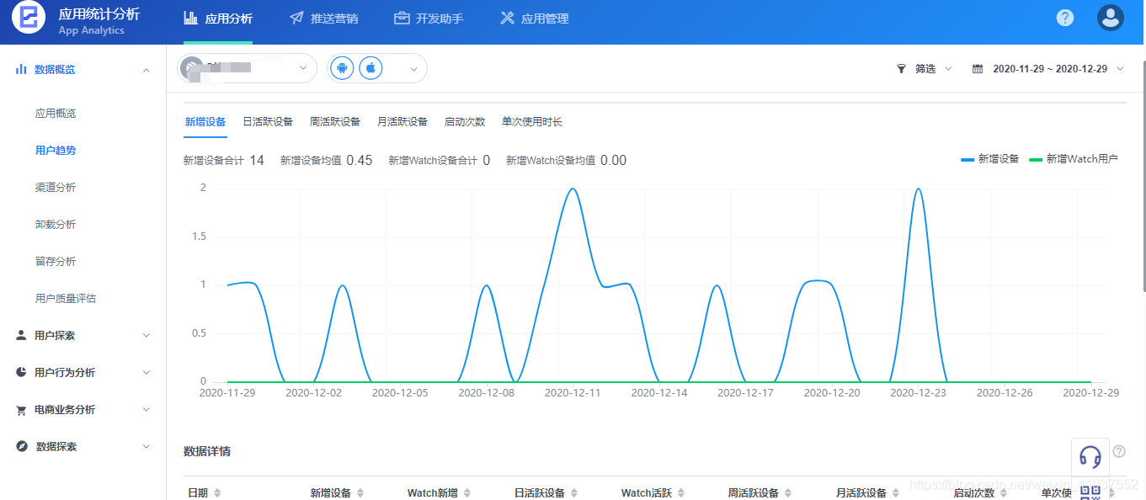Image resolution: width=1146 pixels, height=500 pixels.
Task: Open the help question mark icon
Action: (1065, 18)
